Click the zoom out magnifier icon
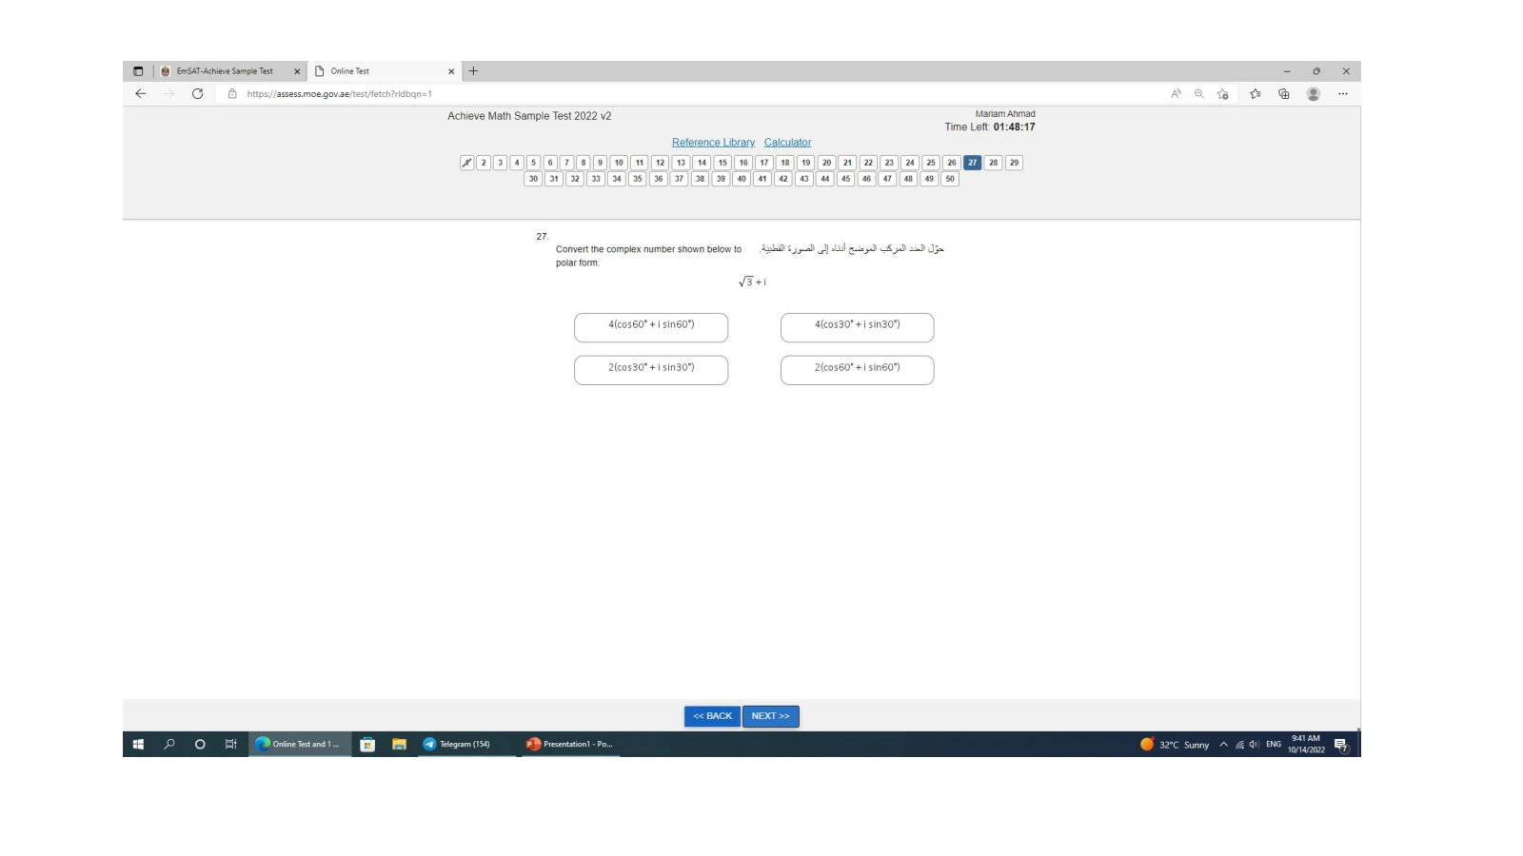The height and width of the screenshot is (856, 1523). click(1198, 93)
